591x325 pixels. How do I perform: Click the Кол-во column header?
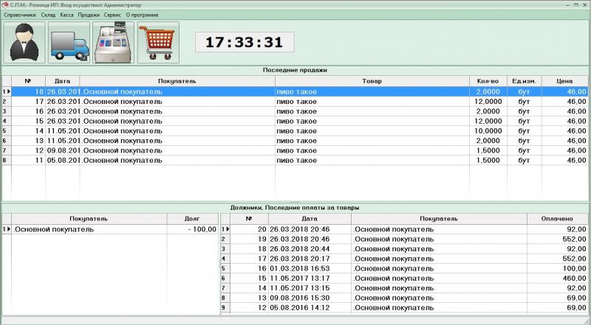point(488,81)
